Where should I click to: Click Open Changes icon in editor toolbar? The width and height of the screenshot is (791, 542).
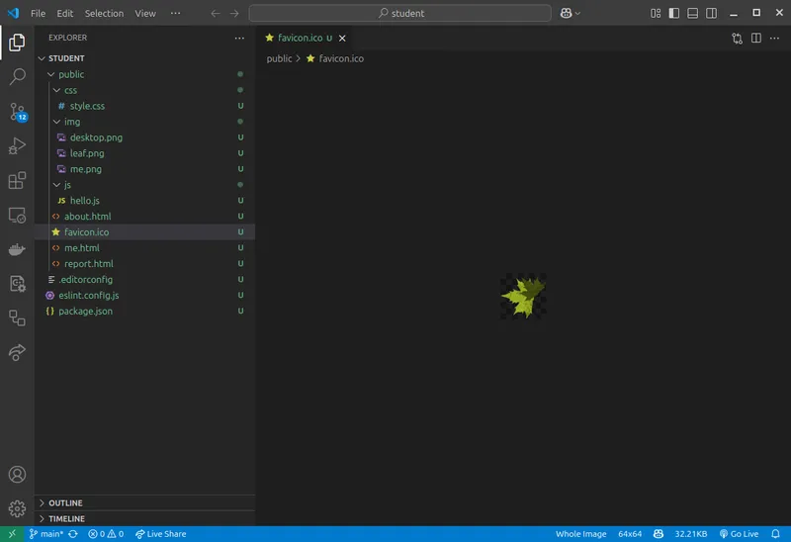(x=737, y=39)
